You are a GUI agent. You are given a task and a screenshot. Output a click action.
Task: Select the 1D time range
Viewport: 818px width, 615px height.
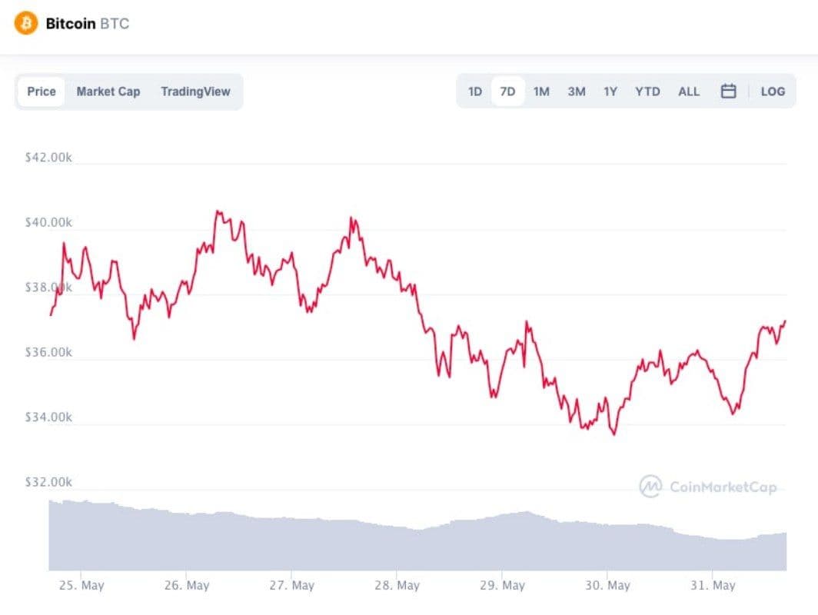475,91
